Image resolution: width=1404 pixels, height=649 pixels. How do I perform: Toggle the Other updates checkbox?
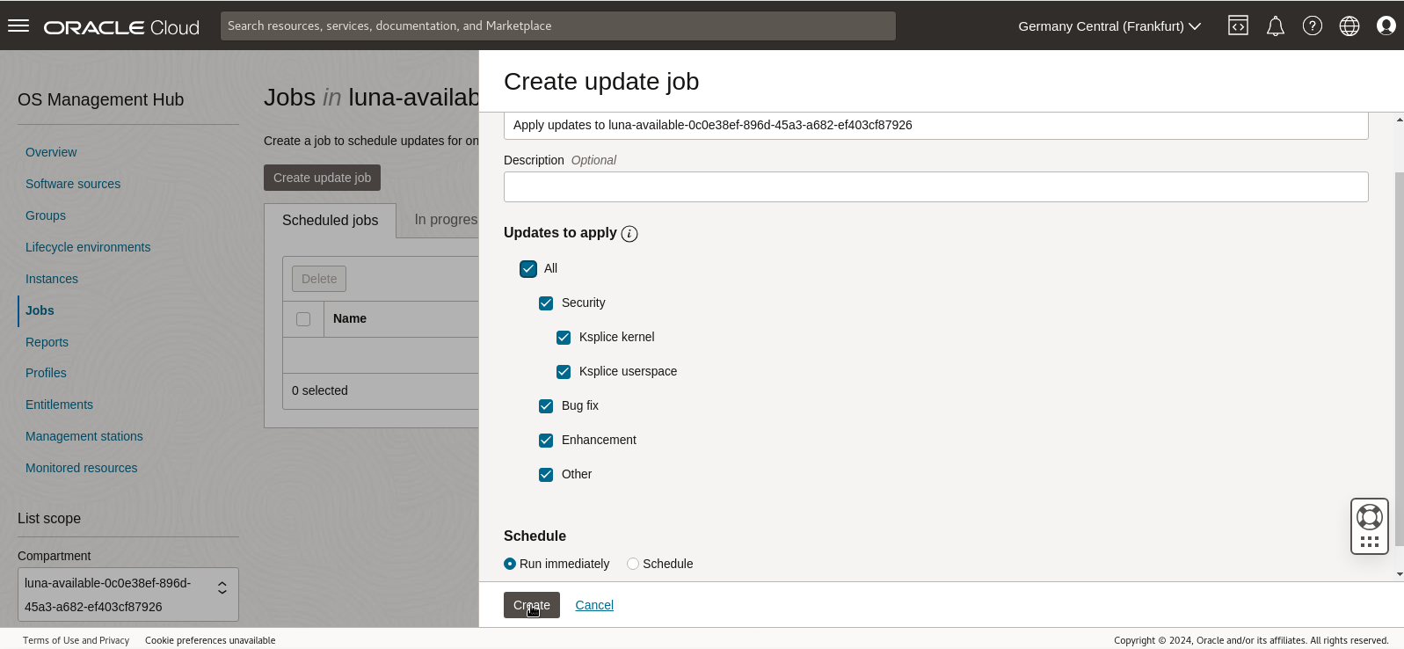pos(546,475)
